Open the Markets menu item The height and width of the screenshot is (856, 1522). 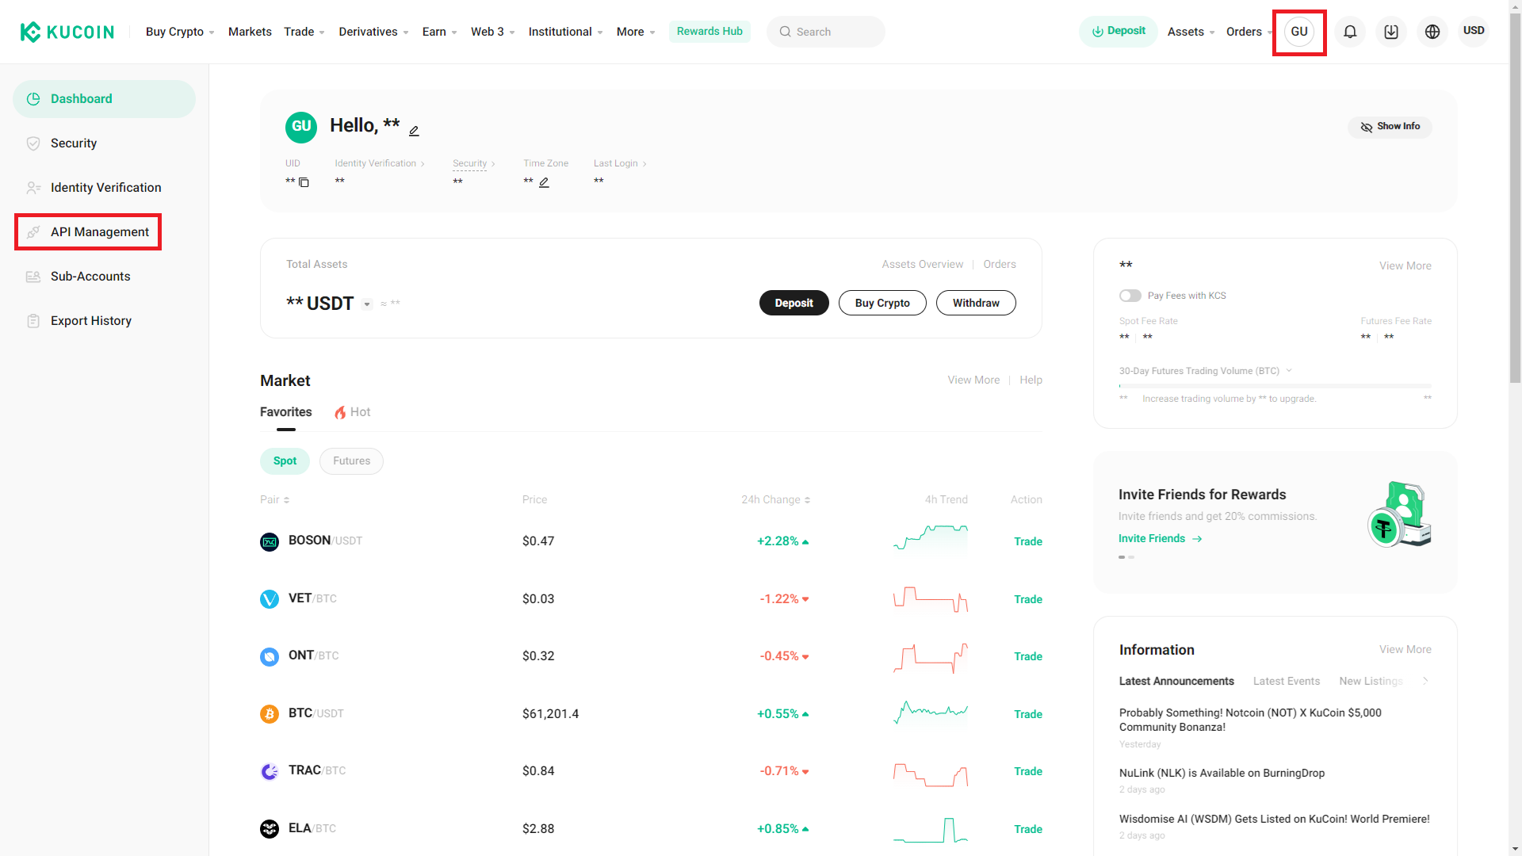point(250,32)
